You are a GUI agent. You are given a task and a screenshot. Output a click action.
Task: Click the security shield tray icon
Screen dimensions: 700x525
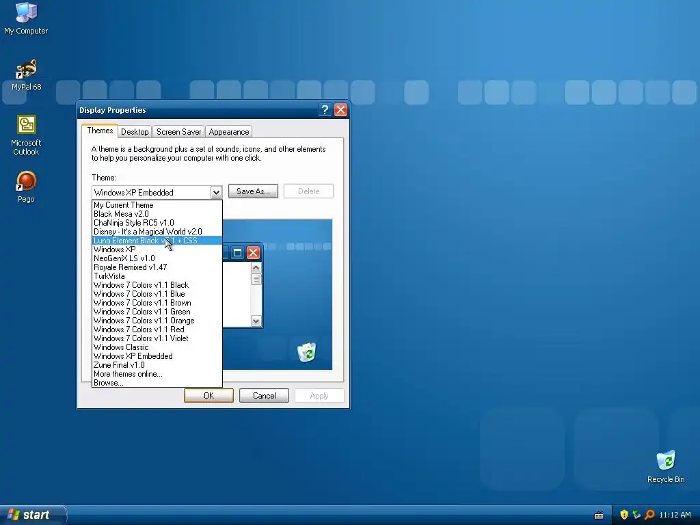tap(623, 515)
